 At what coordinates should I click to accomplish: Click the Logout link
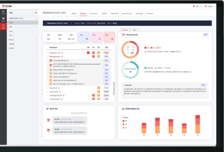tap(210, 6)
